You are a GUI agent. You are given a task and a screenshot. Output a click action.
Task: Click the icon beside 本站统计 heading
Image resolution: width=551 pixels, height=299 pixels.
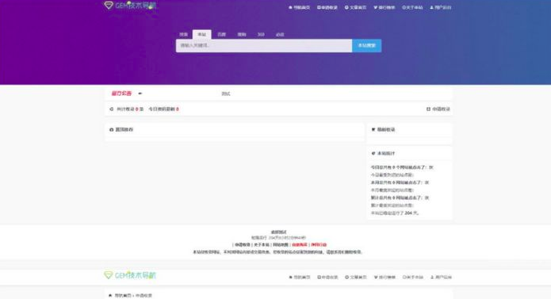tap(373, 154)
